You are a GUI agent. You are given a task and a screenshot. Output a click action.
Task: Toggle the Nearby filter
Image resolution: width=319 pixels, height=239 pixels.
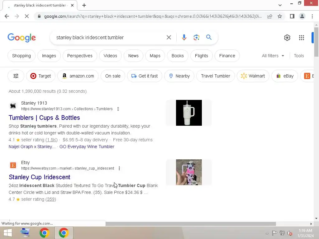click(x=179, y=76)
